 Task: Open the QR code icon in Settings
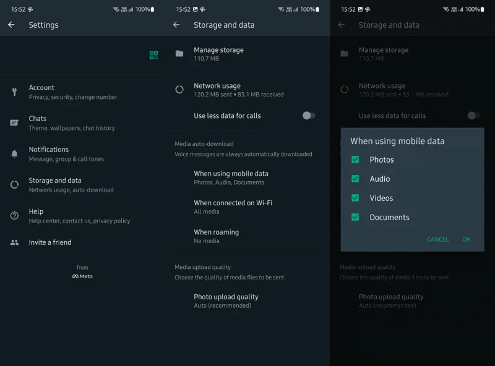coord(153,55)
